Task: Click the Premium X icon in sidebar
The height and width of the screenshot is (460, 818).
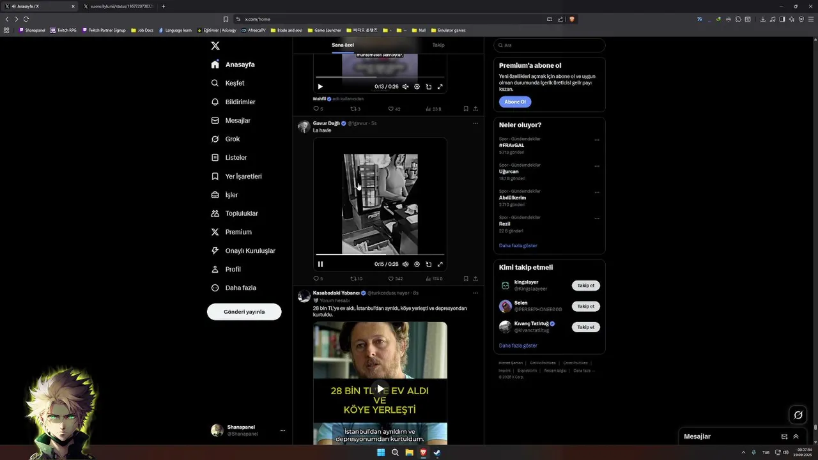Action: coord(215,232)
